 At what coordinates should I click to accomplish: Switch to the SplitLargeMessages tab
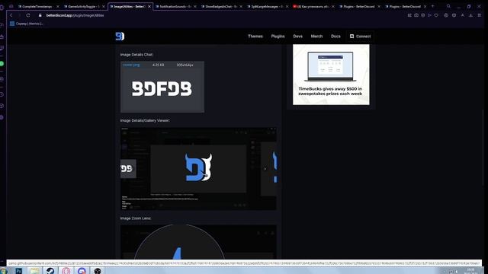tap(267, 7)
